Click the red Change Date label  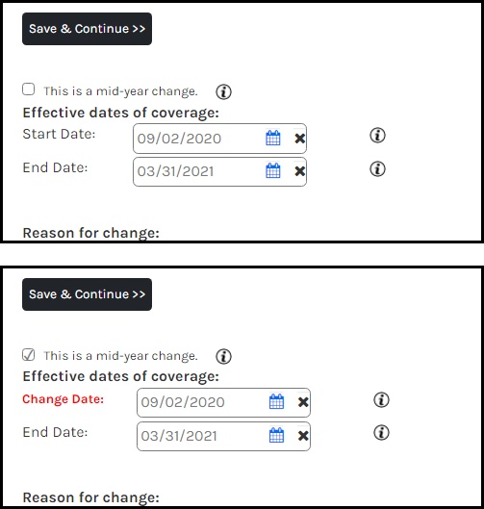63,399
